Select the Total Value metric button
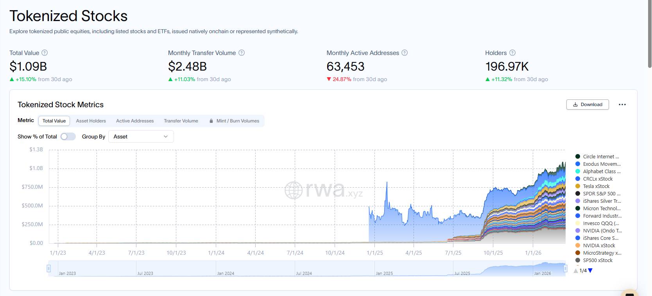 pos(54,121)
